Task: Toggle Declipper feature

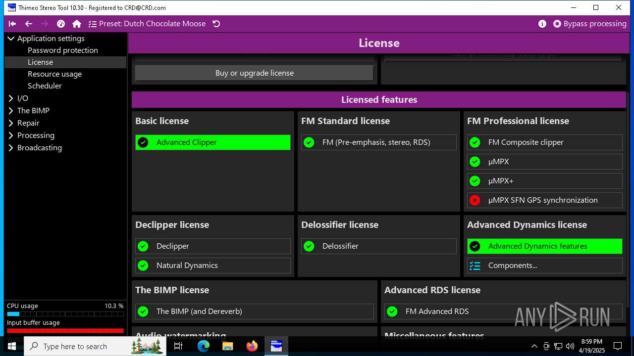Action: 213,246
